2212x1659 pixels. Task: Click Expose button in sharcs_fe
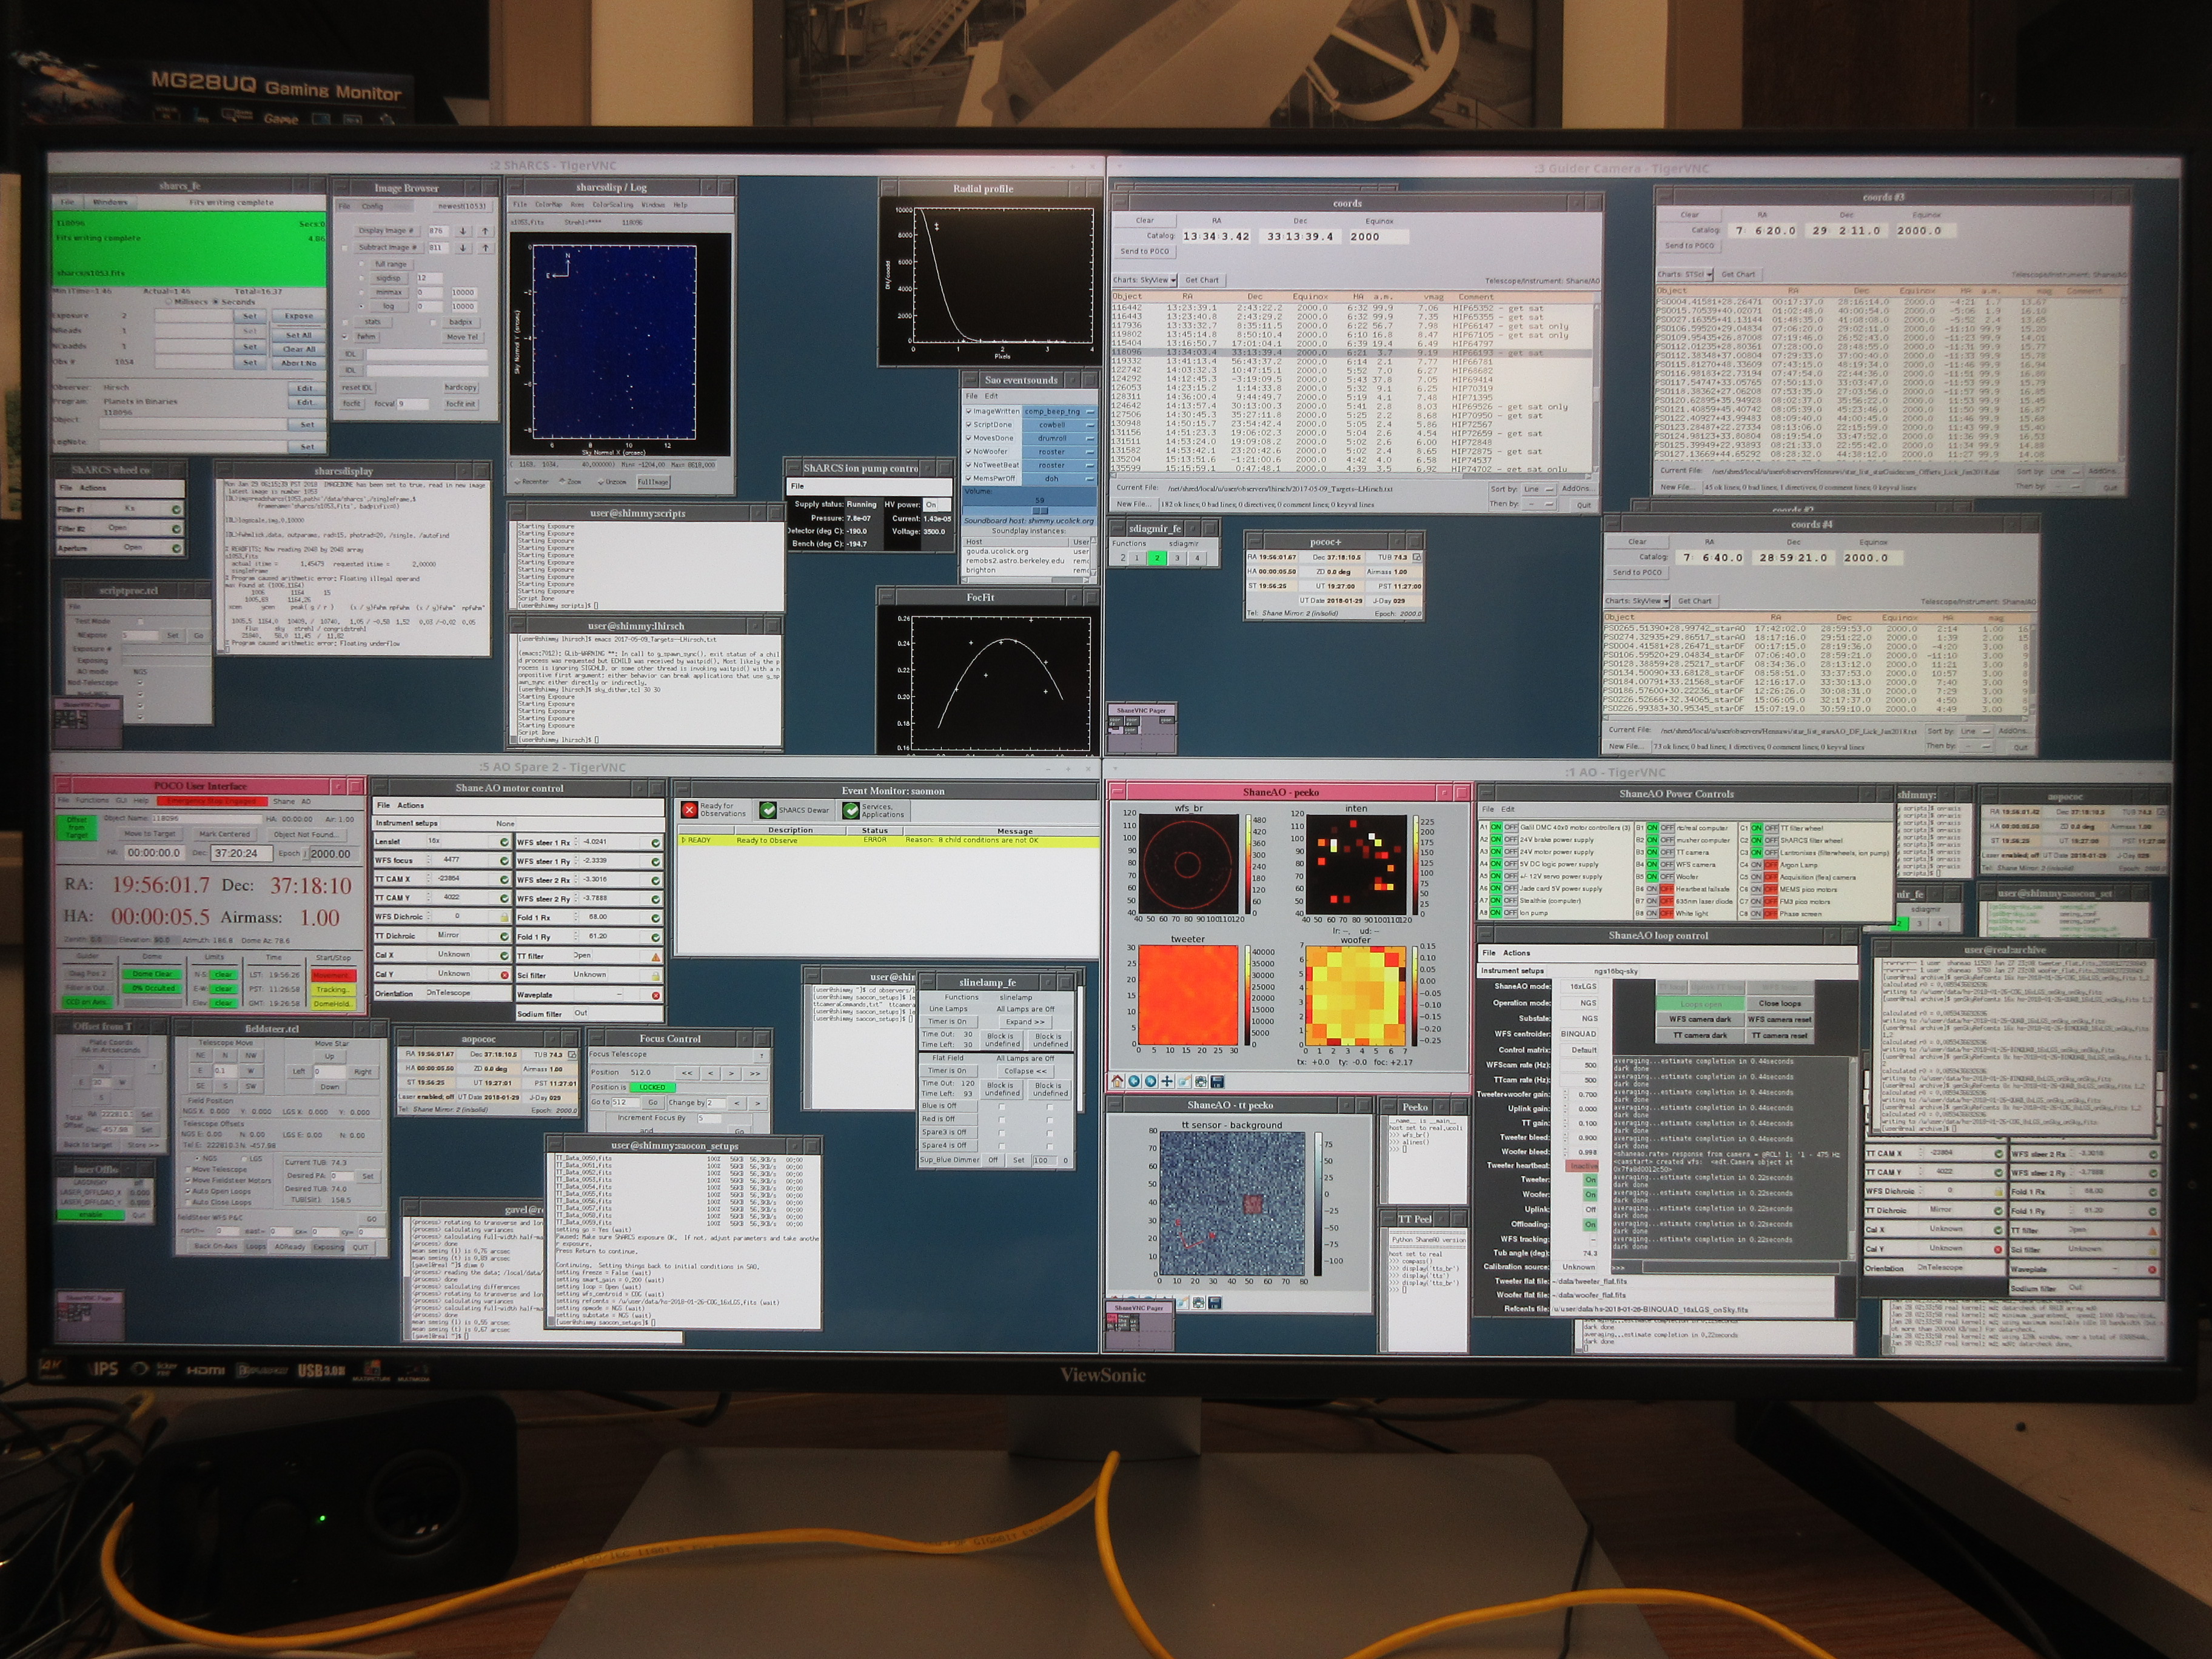(x=298, y=316)
